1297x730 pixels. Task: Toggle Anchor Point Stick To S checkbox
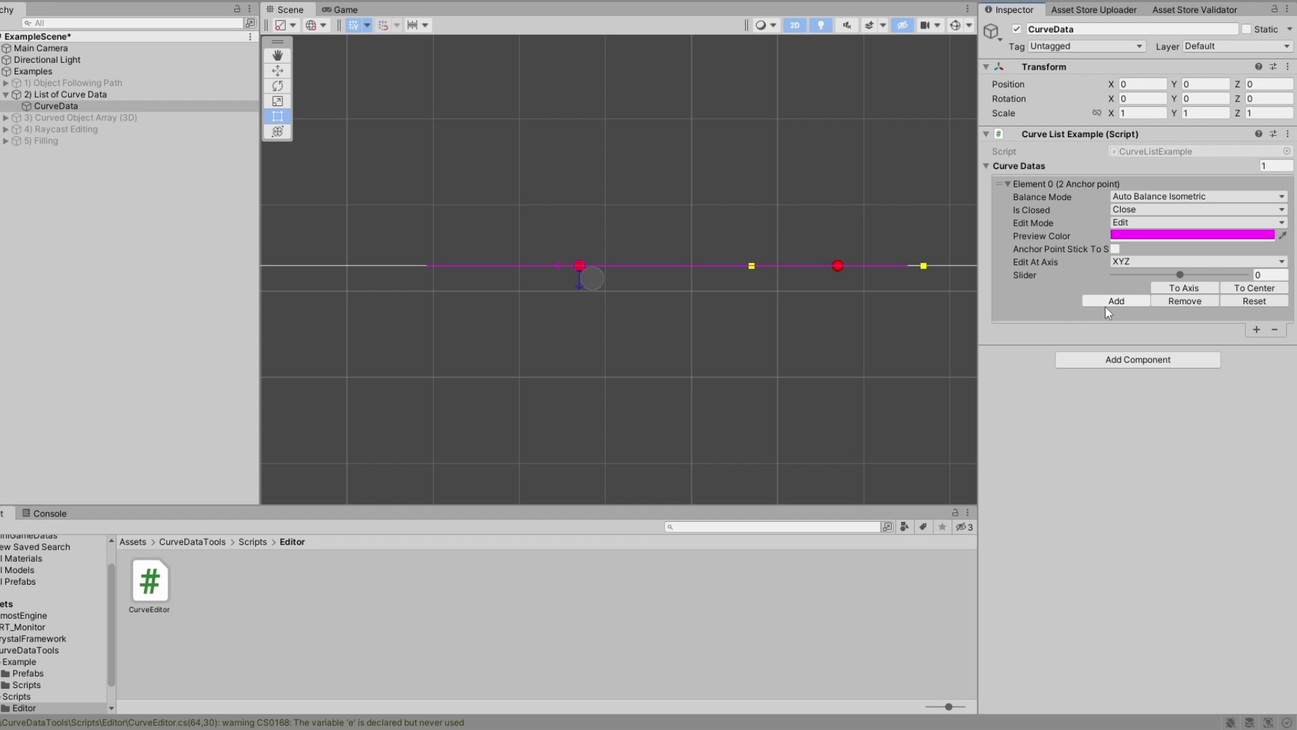[x=1115, y=249]
